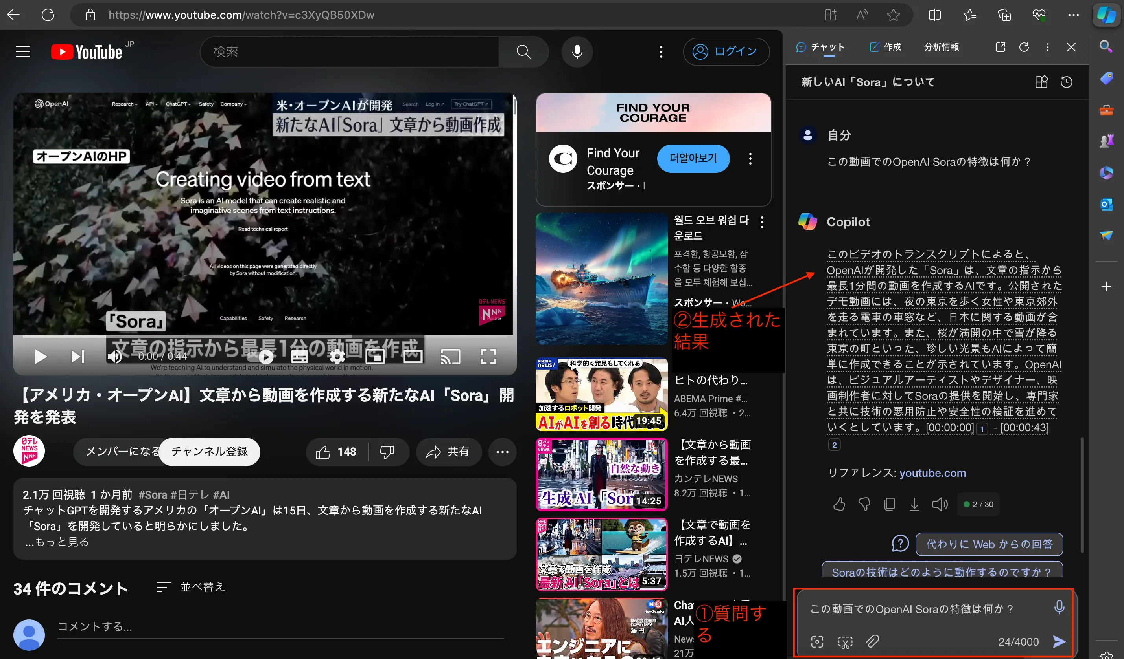Open options menu for Find Your Courage ad

pos(750,159)
